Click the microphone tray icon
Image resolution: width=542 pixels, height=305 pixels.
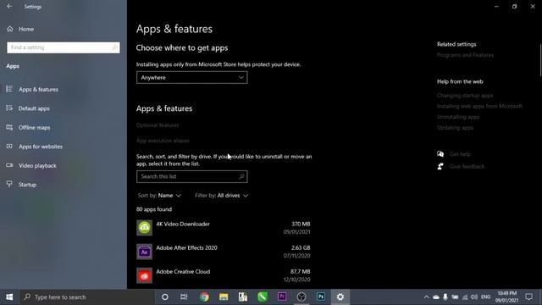coord(445,297)
